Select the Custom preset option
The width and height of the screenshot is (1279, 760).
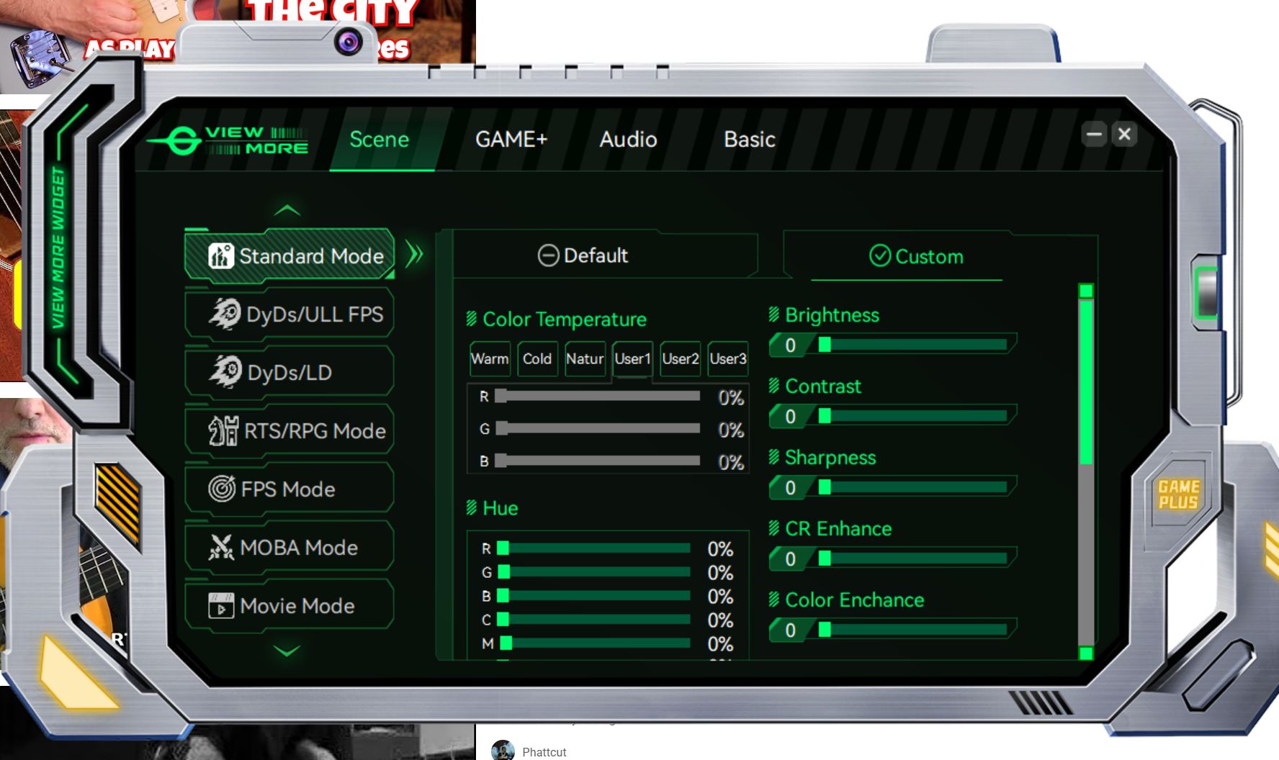[916, 256]
